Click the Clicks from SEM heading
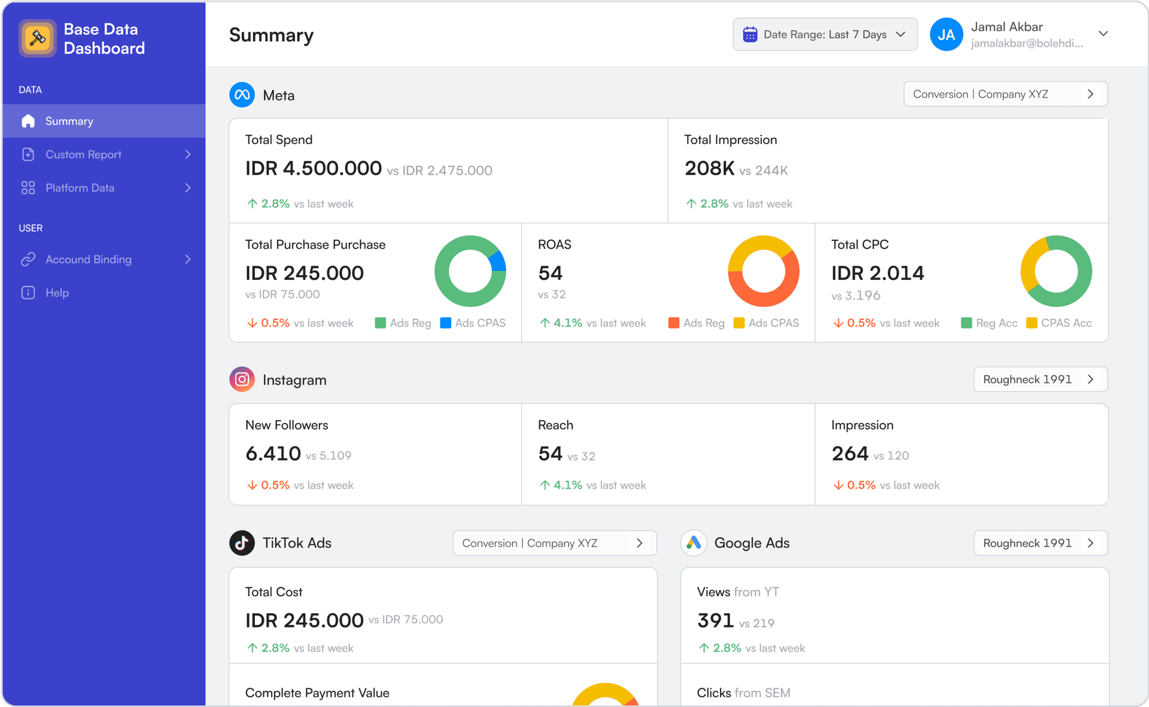 click(743, 693)
